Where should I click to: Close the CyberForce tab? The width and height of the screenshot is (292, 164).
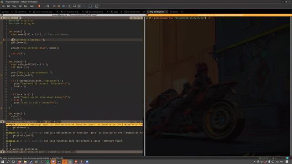[x=30, y=12]
